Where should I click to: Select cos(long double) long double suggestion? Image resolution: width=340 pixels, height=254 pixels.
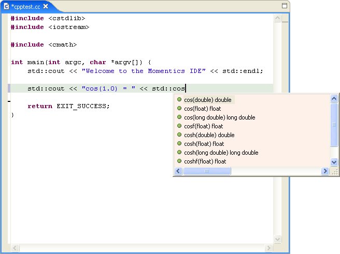219,117
